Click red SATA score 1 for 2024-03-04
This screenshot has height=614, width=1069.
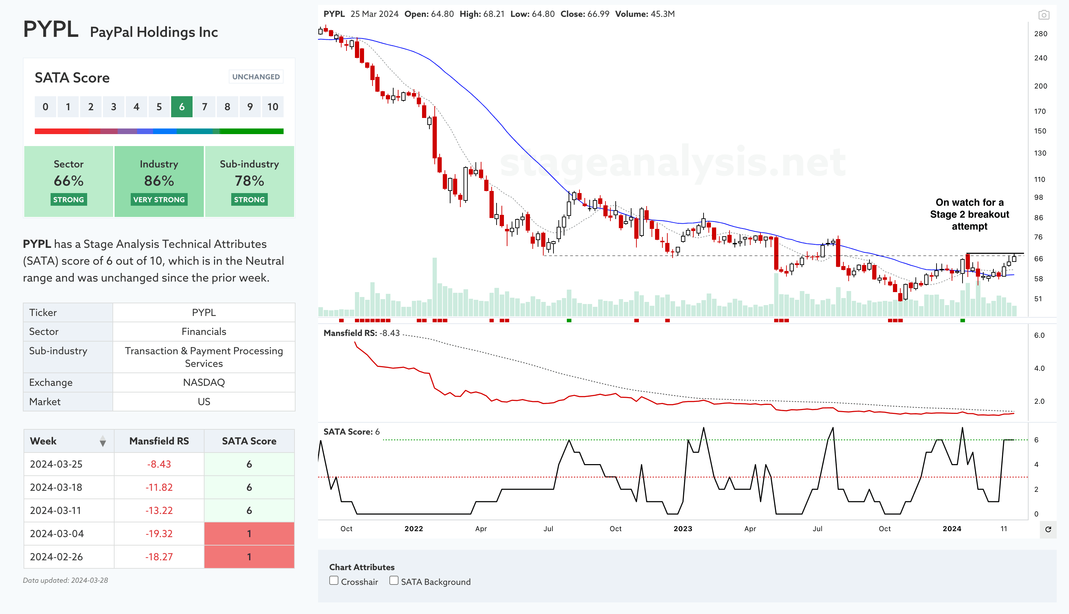click(x=249, y=534)
